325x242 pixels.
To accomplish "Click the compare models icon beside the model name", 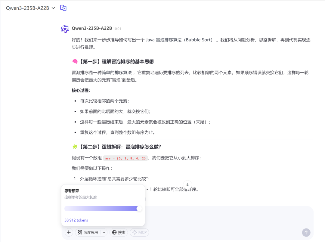I will point(63,8).
